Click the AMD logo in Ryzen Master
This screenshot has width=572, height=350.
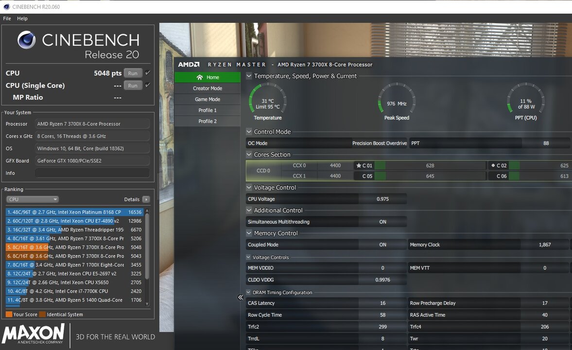click(x=189, y=64)
